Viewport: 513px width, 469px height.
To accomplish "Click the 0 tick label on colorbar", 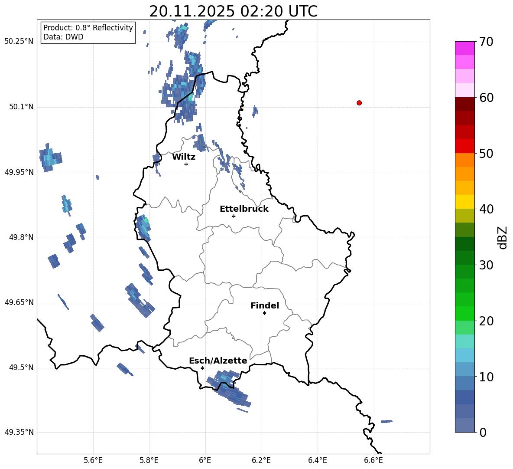I will pyautogui.click(x=483, y=433).
